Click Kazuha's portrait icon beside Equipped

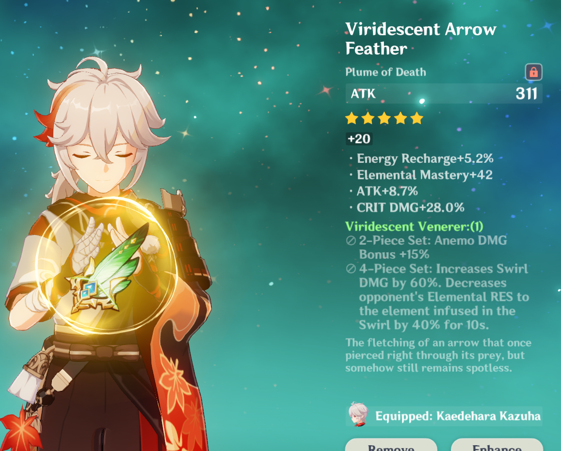pyautogui.click(x=358, y=415)
